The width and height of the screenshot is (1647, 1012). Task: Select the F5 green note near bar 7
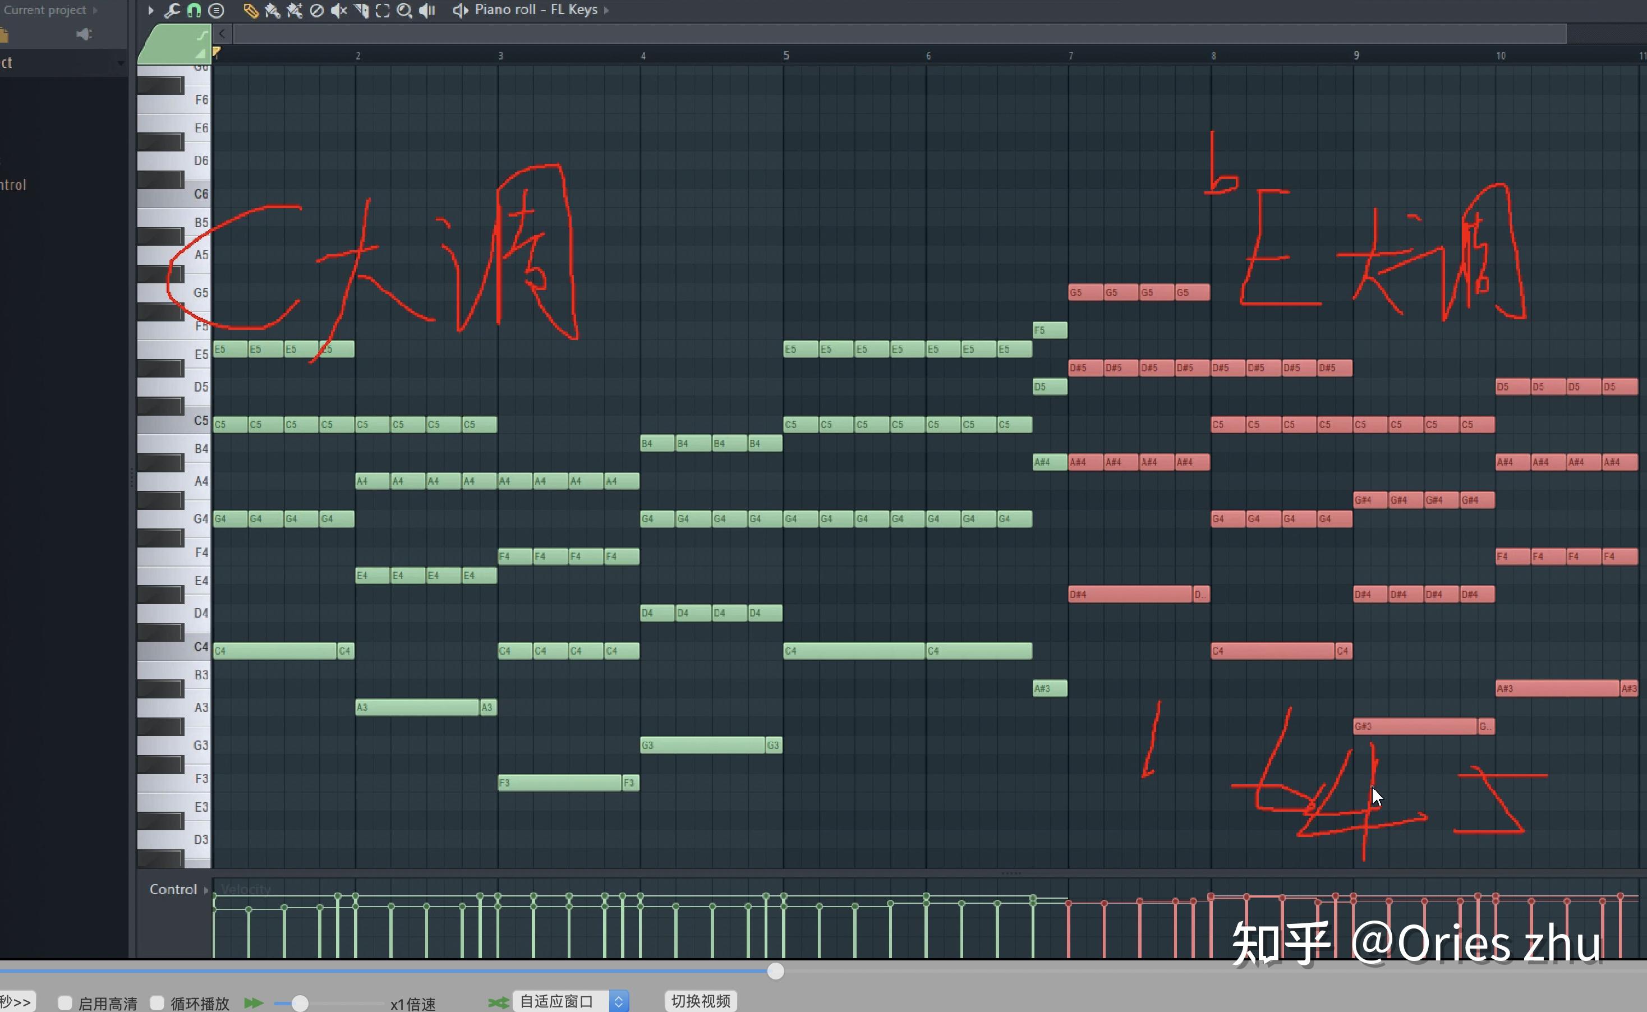pyautogui.click(x=1050, y=330)
